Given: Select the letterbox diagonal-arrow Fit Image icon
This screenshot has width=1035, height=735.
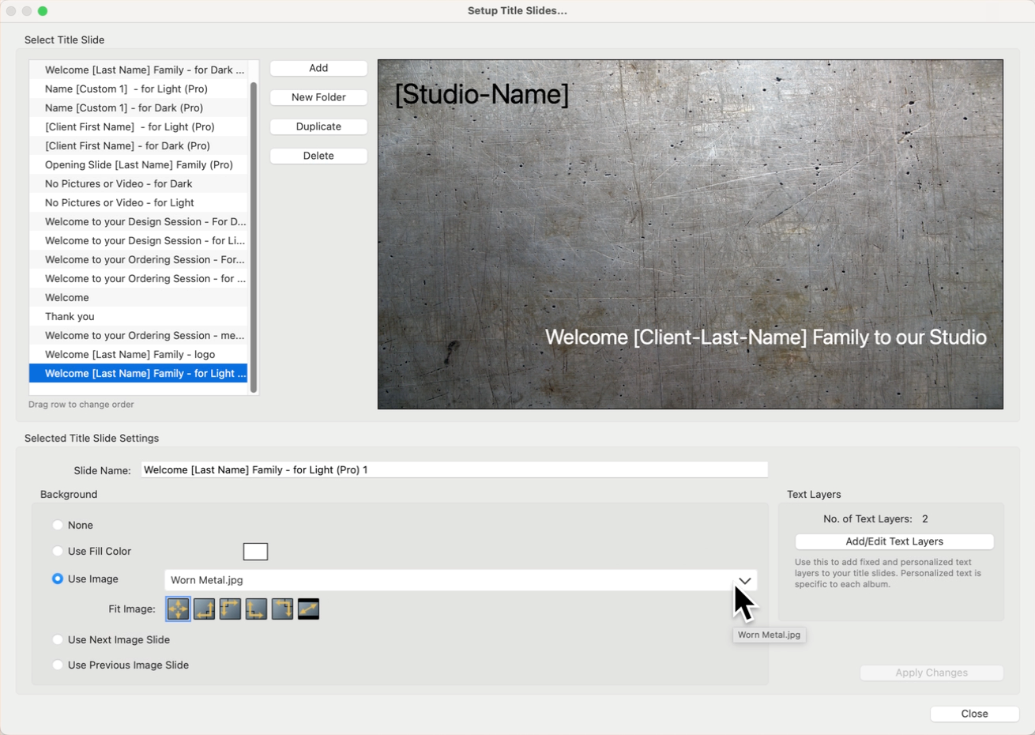Looking at the screenshot, I should click(x=308, y=609).
